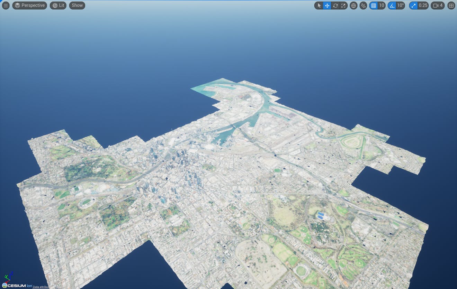Viewport: 457px width, 289px height.
Task: Open the Perspective view dropdown
Action: click(29, 5)
